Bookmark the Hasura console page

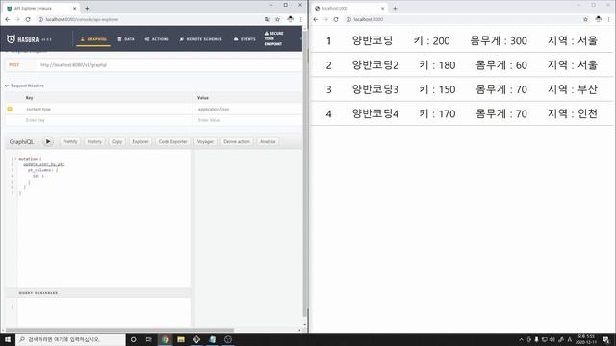coord(277,19)
